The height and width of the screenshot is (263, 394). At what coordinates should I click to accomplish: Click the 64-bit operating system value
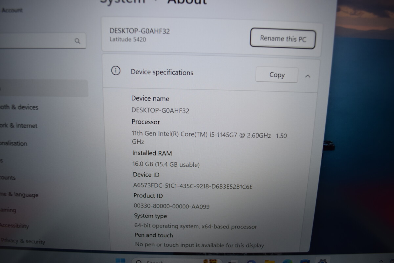[196, 226]
